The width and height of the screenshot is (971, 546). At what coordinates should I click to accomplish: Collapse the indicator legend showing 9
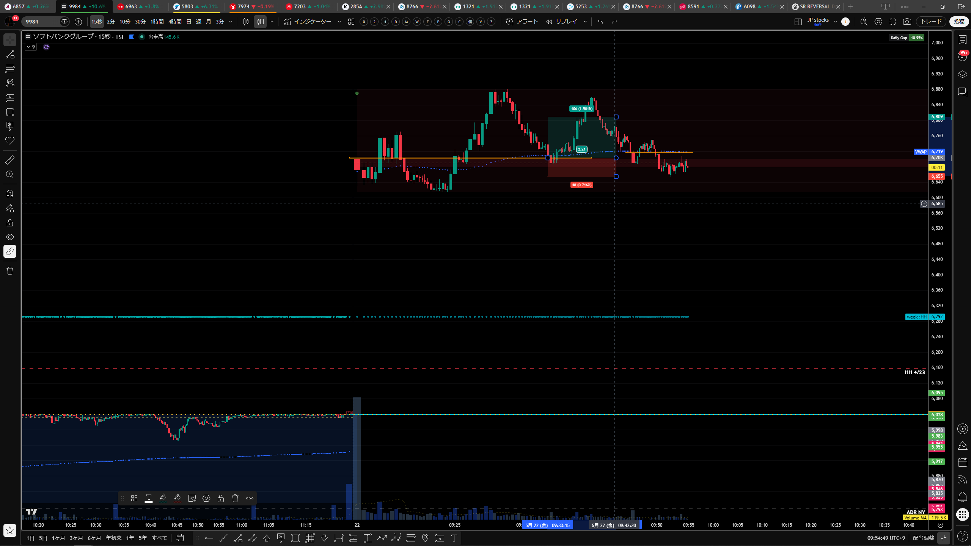31,47
